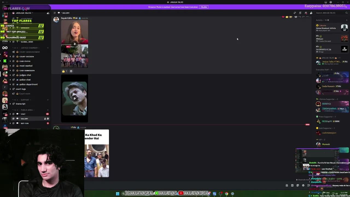
Task: Toggle notification settings bell in channel header
Action: 300,13
